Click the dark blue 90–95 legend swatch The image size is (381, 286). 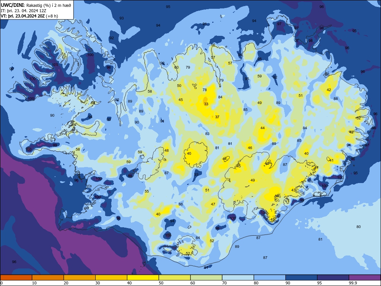point(301,278)
